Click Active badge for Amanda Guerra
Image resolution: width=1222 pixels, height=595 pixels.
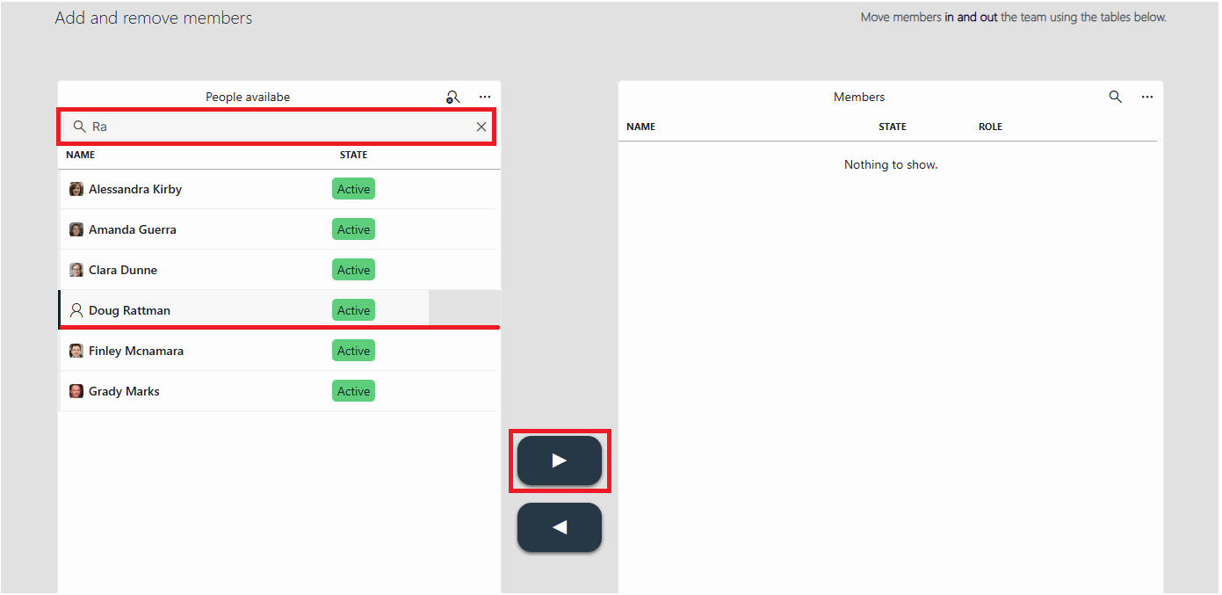tap(353, 229)
